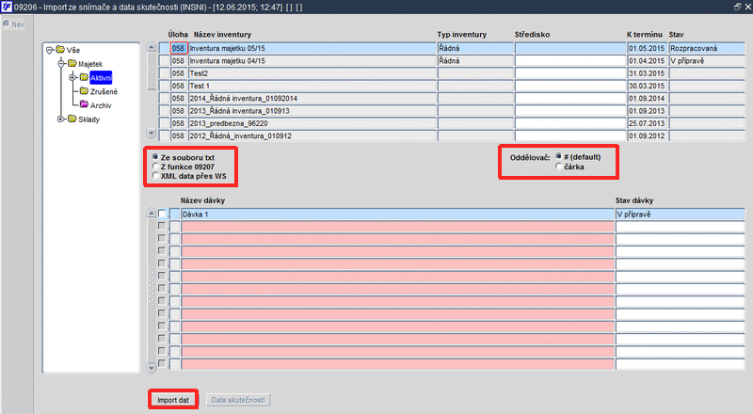
Task: Click the Sklady folder icon
Action: pos(72,119)
